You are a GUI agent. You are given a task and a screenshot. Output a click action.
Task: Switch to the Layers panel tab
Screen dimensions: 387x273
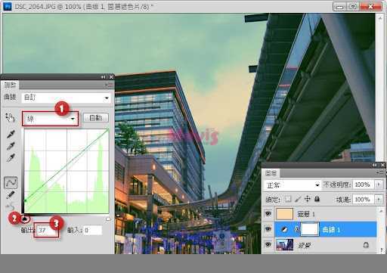271,173
